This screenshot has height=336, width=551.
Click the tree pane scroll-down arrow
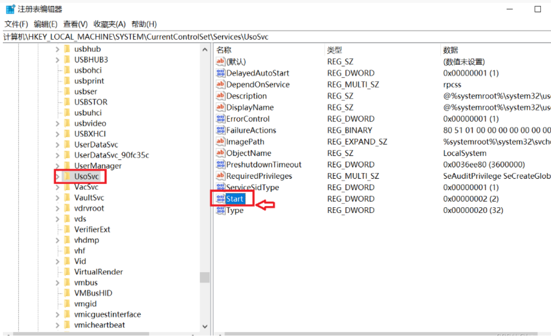pyautogui.click(x=205, y=326)
